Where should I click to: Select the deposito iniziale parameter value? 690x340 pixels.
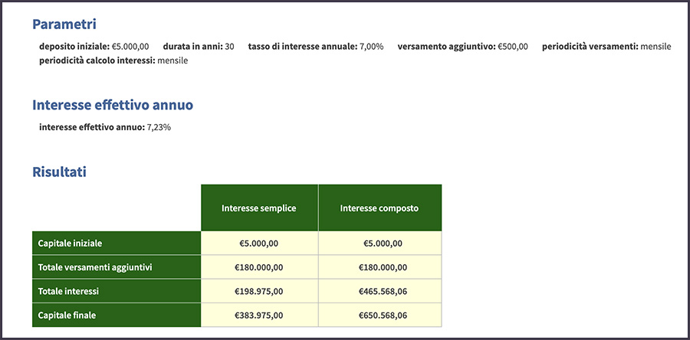tap(130, 47)
